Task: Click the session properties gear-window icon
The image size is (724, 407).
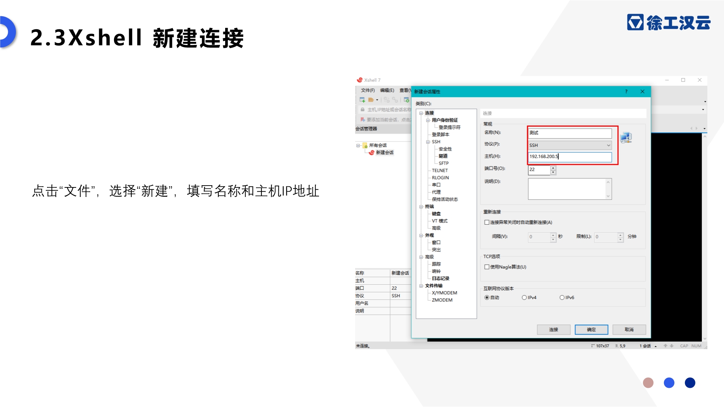Action: point(407,100)
